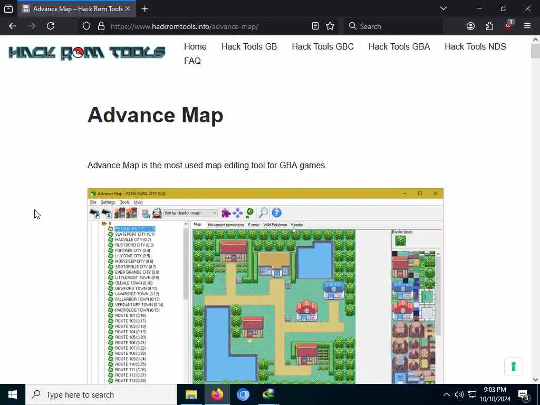Image resolution: width=540 pixels, height=405 pixels.
Task: Reload the current page
Action: [x=51, y=26]
